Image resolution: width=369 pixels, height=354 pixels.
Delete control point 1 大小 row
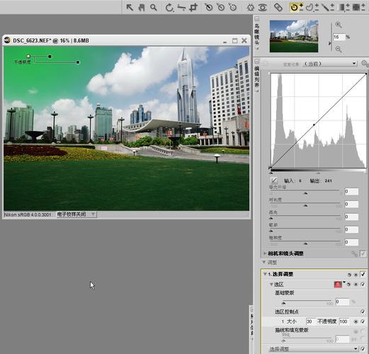click(356, 321)
